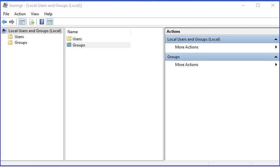280x167 pixels.
Task: Open the Action menu
Action: pos(20,14)
